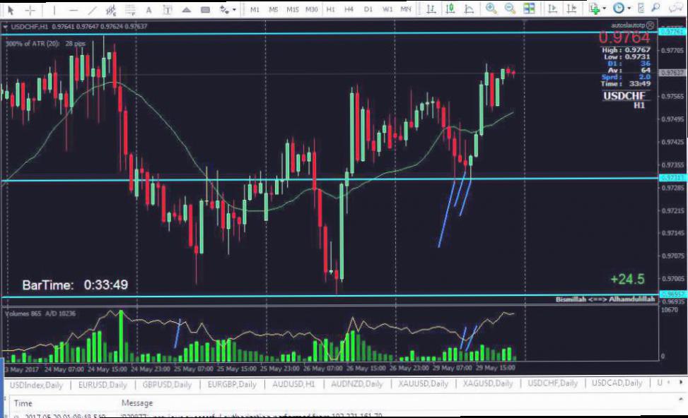Choose the text label tool
The height and width of the screenshot is (418, 688).
[x=148, y=10]
